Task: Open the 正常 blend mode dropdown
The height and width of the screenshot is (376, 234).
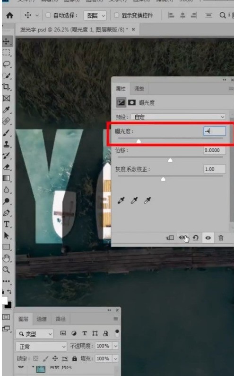Action: click(41, 347)
